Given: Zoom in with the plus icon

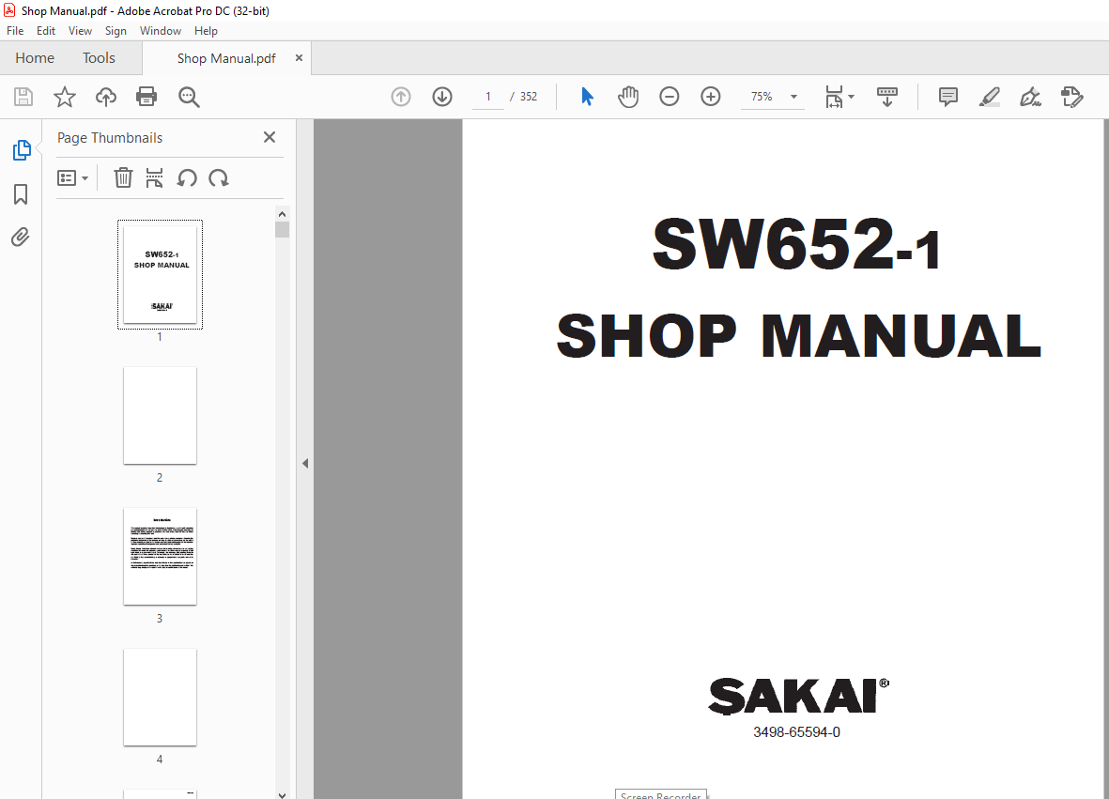Looking at the screenshot, I should coord(710,97).
